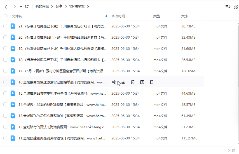
Task: Expand chevron after 我的网盘 breadcrumb
Action: (52, 6)
